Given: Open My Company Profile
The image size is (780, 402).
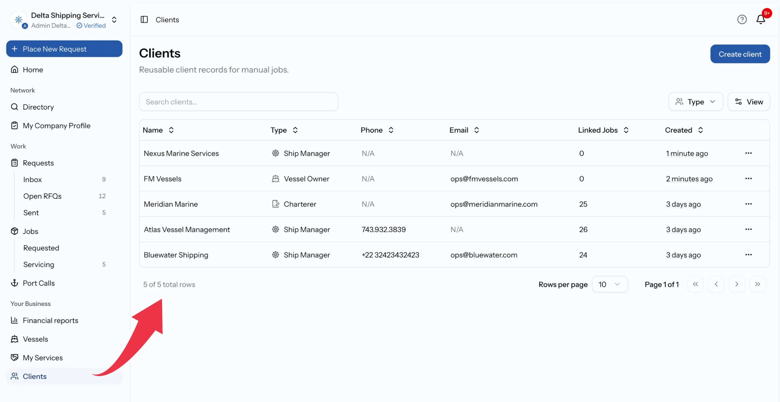Looking at the screenshot, I should [64, 125].
